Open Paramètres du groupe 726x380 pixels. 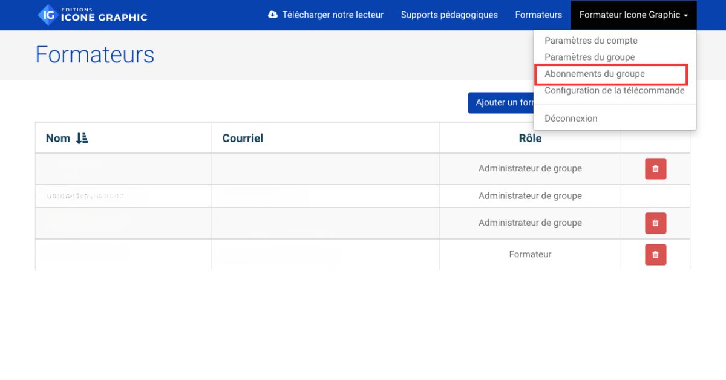(589, 57)
